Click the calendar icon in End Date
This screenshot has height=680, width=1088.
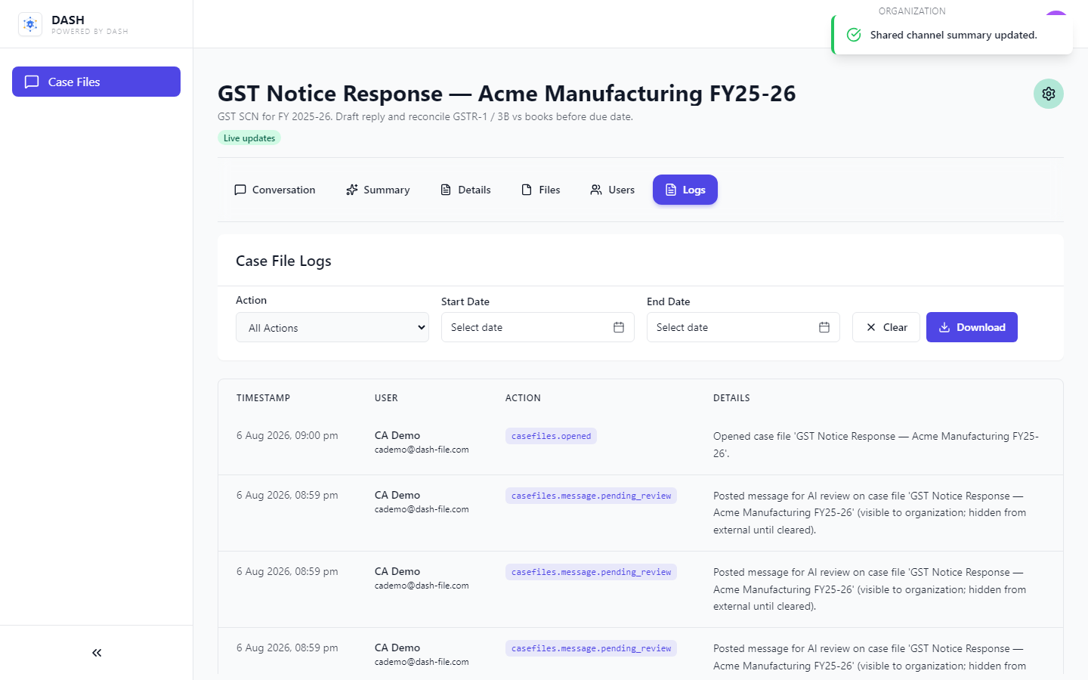click(x=824, y=327)
